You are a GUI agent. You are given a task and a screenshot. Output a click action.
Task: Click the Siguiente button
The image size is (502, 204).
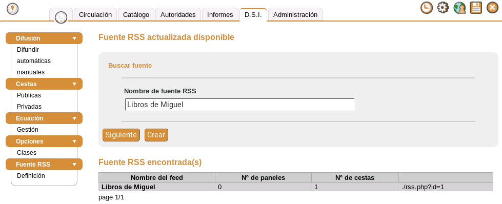(121, 135)
